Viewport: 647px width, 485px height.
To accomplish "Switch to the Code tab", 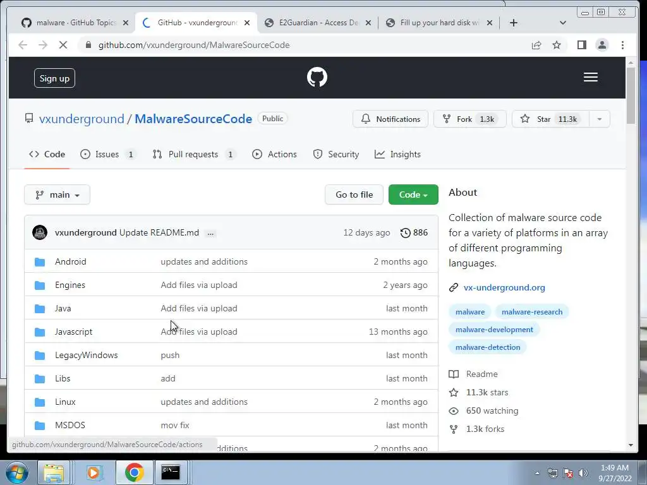I will (x=47, y=154).
